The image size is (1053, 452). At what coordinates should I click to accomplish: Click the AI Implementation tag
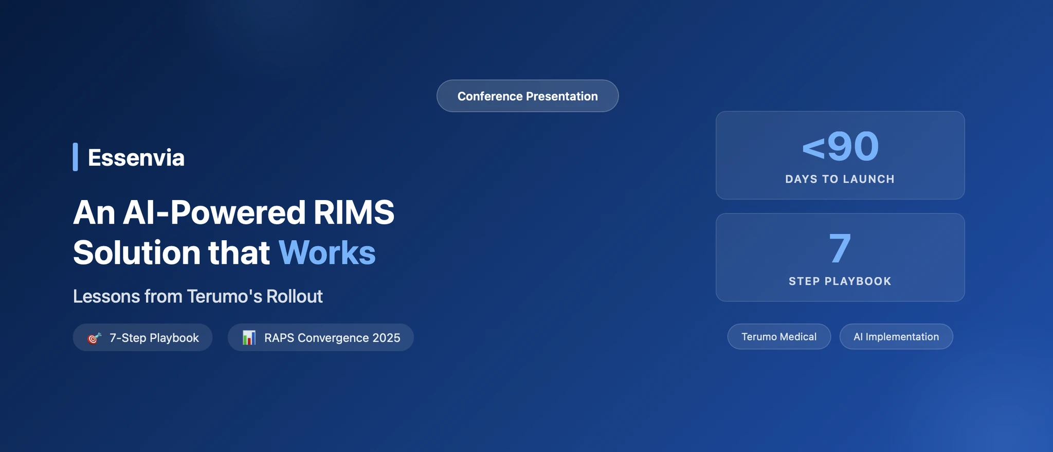[896, 337]
